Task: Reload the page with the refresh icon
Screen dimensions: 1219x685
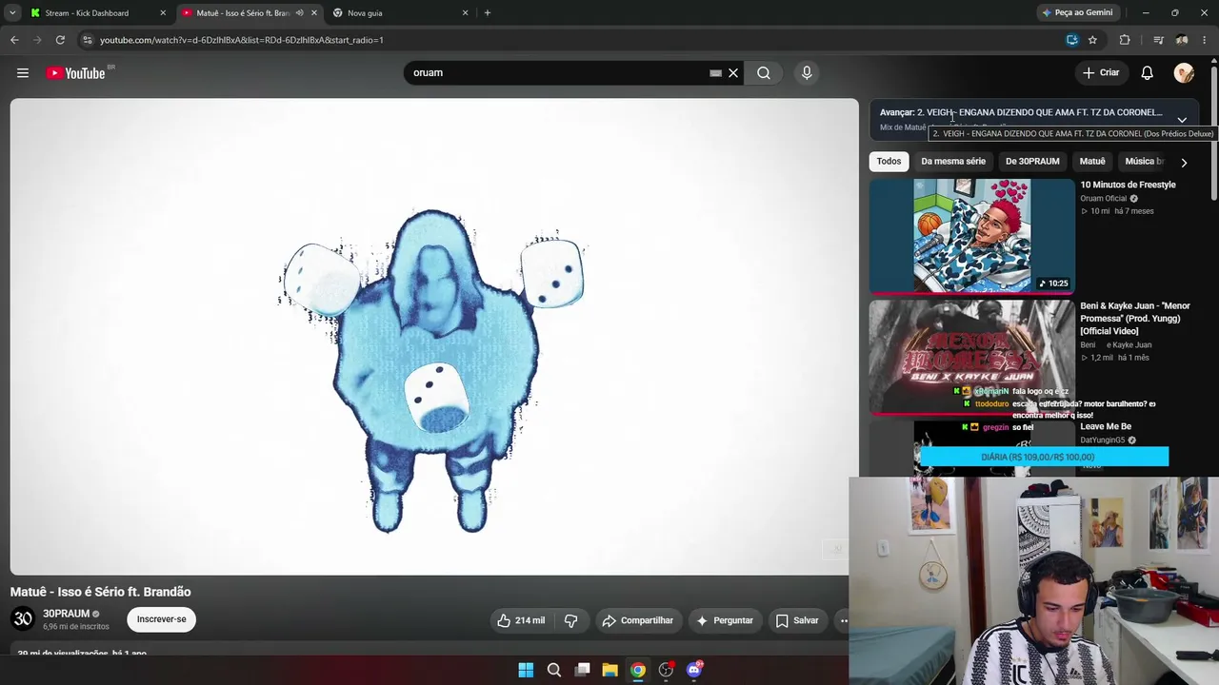Action: point(60,40)
